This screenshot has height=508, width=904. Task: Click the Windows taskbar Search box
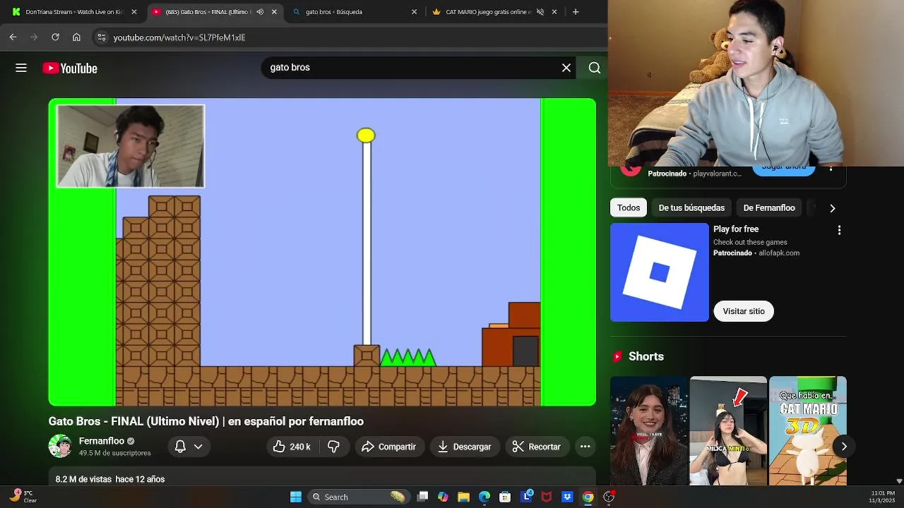[358, 497]
